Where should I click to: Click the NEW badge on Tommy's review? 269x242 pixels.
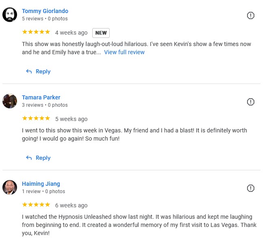pos(101,33)
